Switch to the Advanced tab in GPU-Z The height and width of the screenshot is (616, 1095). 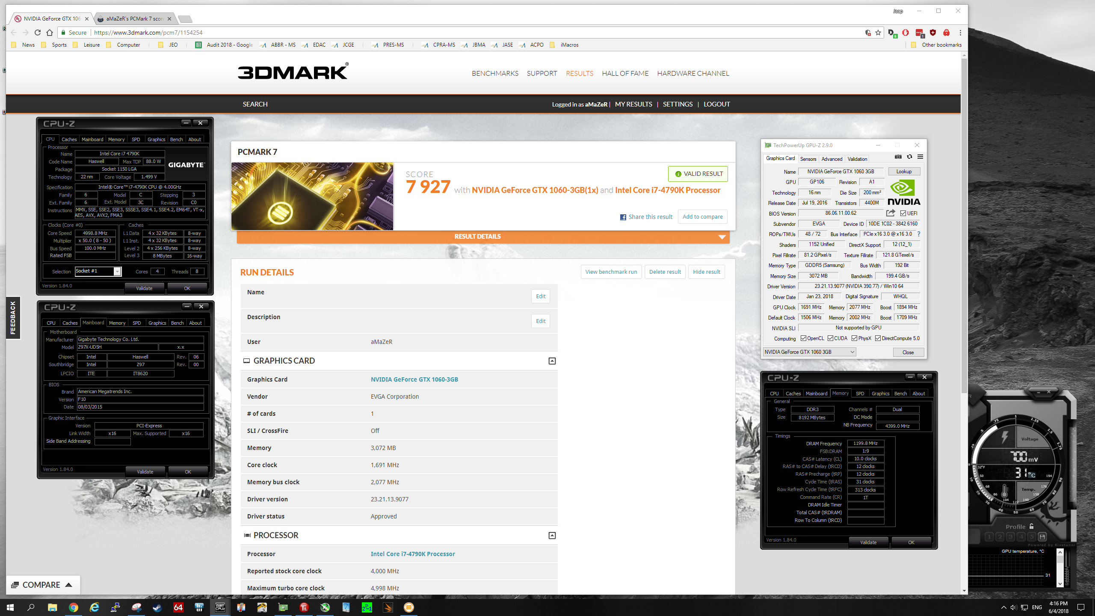pos(832,159)
